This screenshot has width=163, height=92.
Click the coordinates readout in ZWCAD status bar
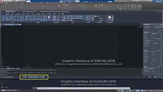pyautogui.click(x=7, y=77)
